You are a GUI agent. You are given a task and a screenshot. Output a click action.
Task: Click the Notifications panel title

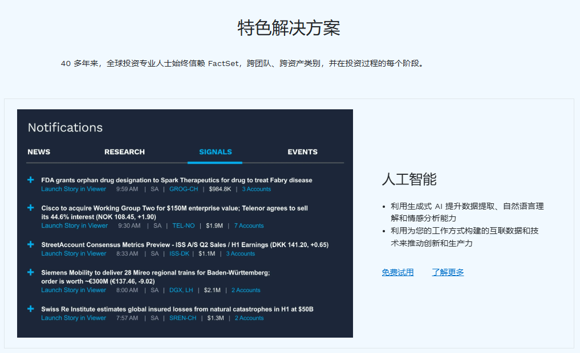tap(65, 128)
